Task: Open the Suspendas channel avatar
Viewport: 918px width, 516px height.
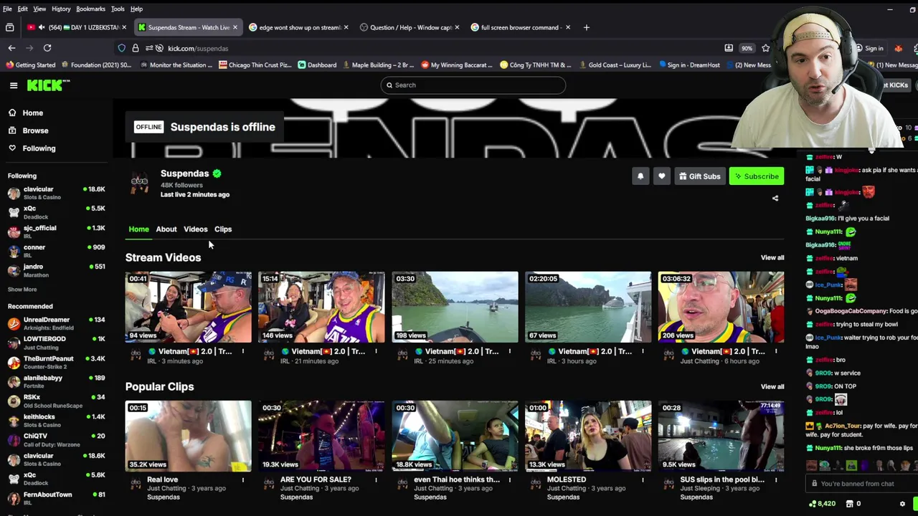Action: pyautogui.click(x=139, y=182)
